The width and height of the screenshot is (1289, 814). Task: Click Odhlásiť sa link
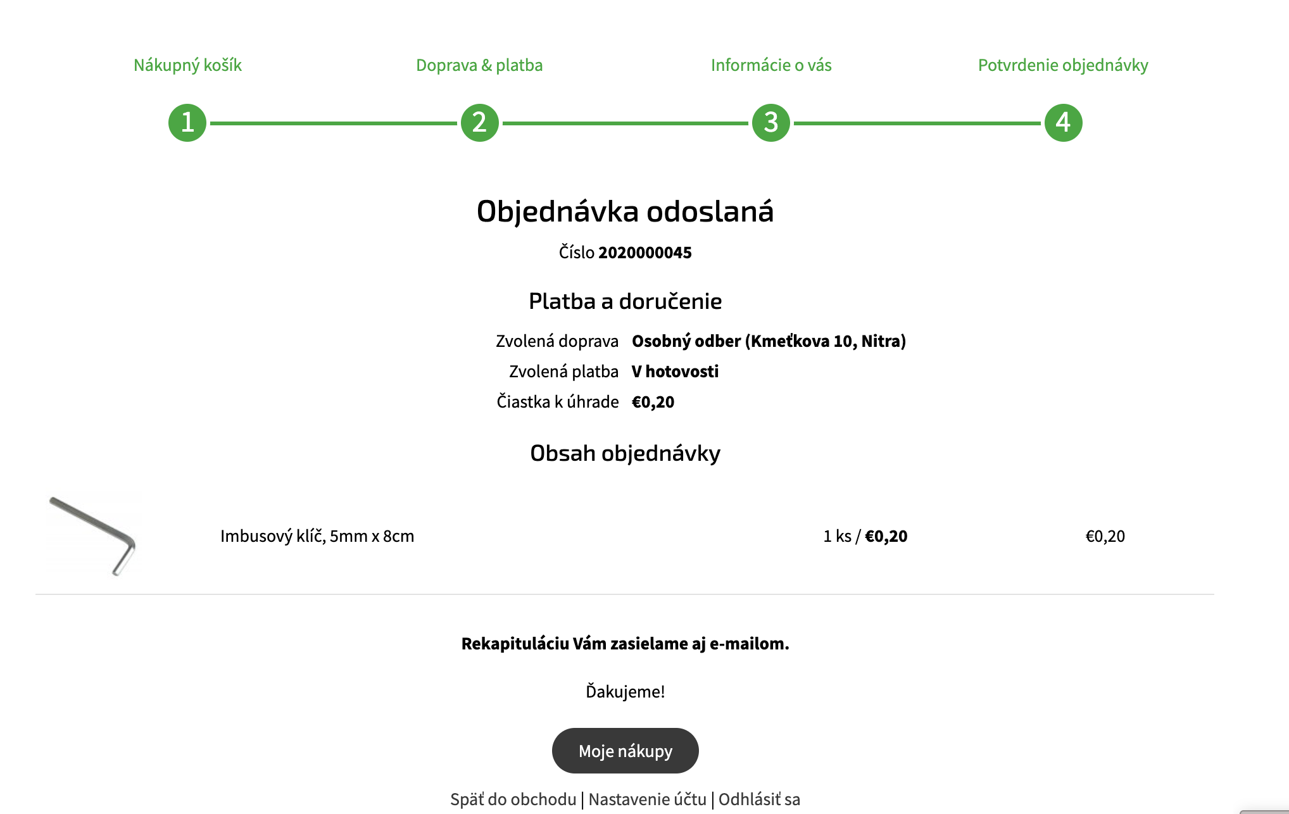pos(759,799)
